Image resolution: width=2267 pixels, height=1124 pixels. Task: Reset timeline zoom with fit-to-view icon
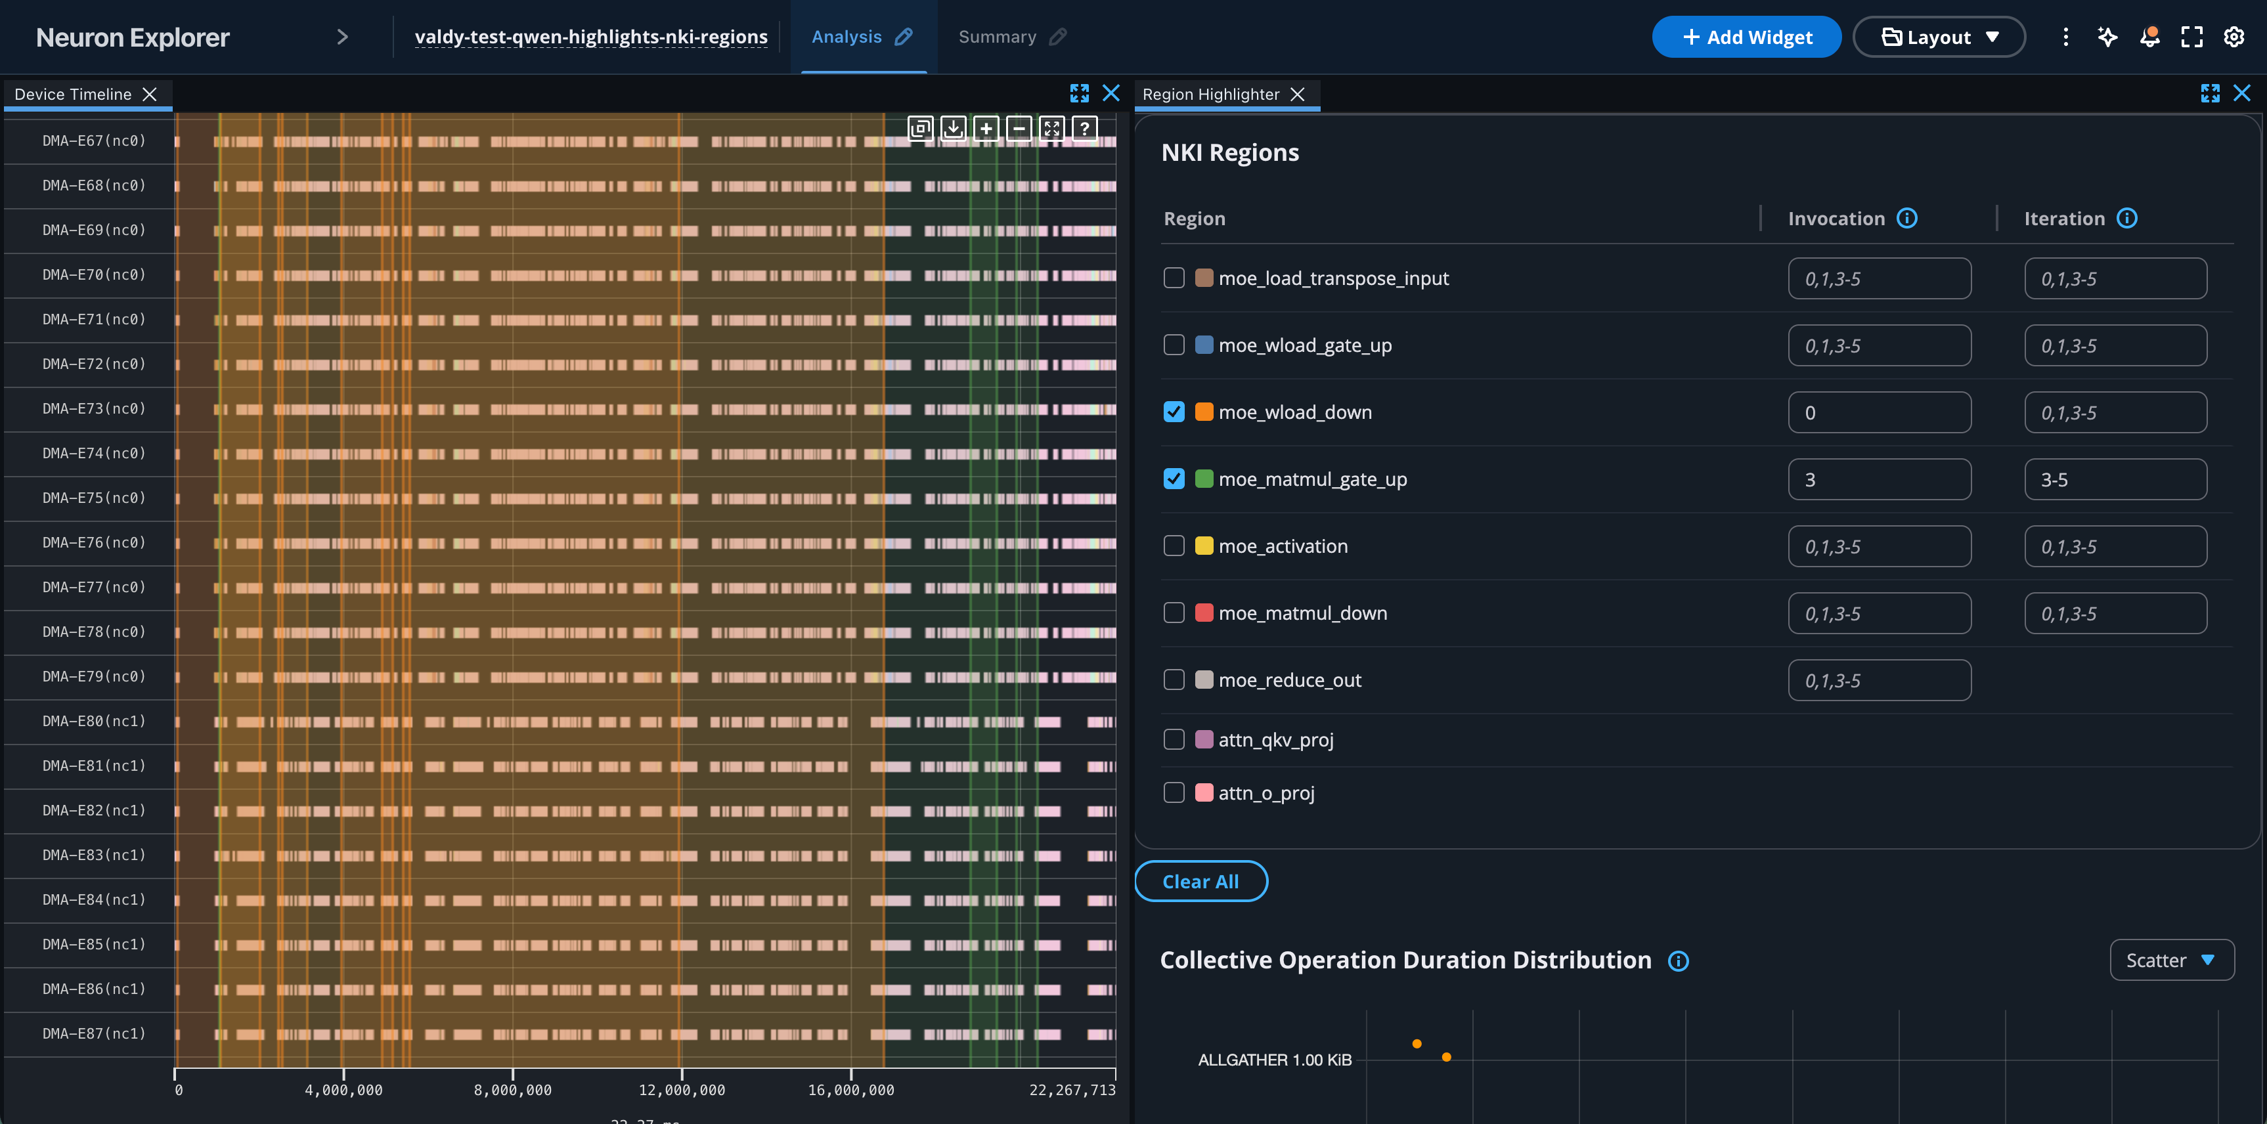pyautogui.click(x=1051, y=129)
